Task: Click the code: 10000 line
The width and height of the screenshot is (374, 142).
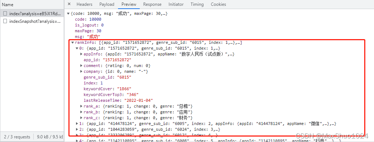Action: click(88, 19)
